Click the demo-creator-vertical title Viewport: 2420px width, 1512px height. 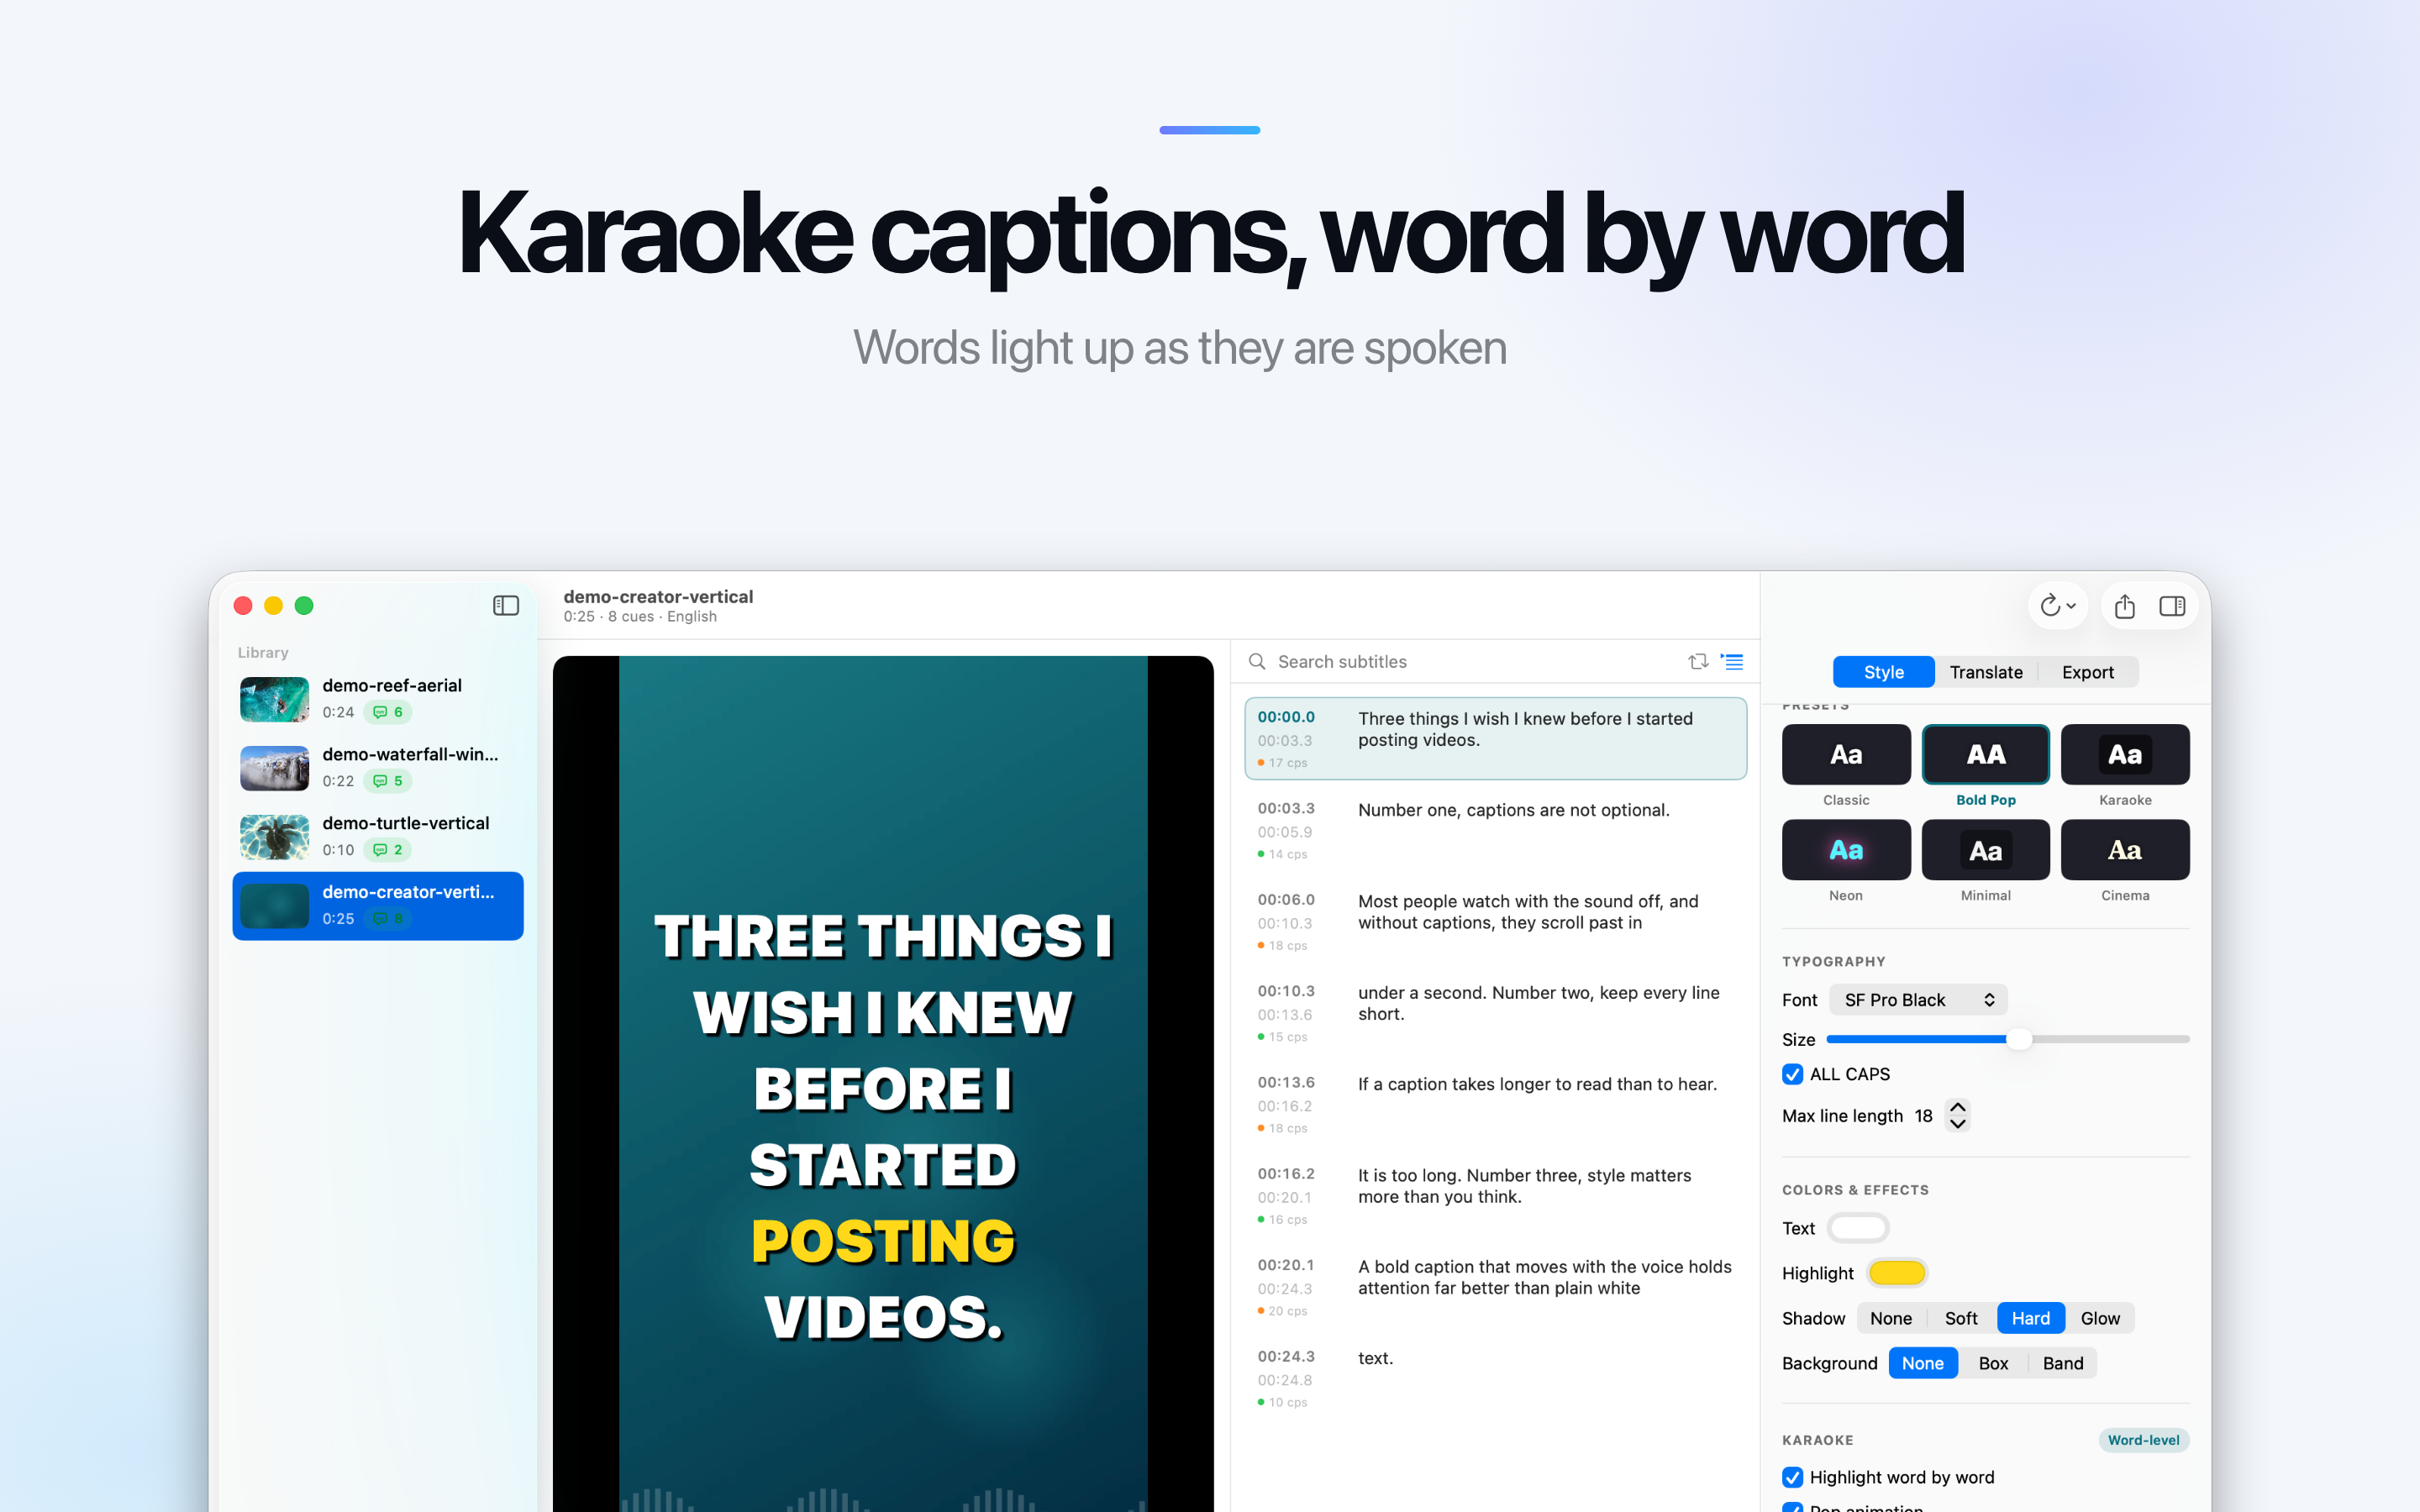coord(658,596)
